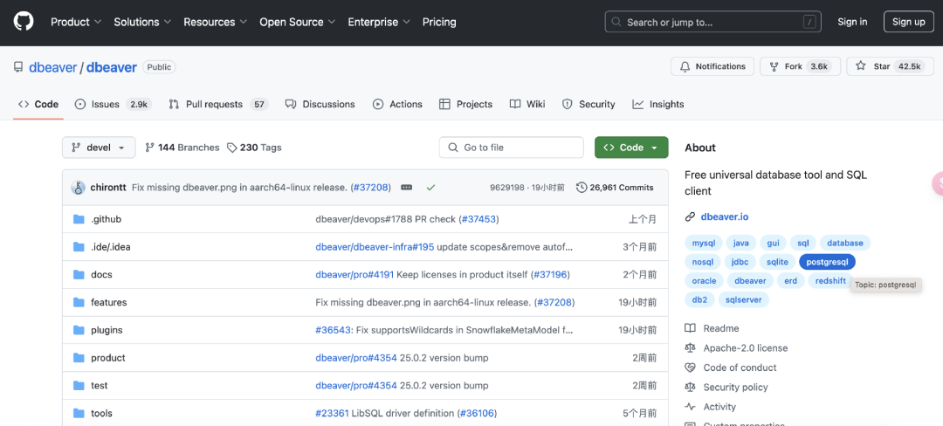Image resolution: width=943 pixels, height=426 pixels.
Task: Expand commit message ellipsis button
Action: (407, 188)
